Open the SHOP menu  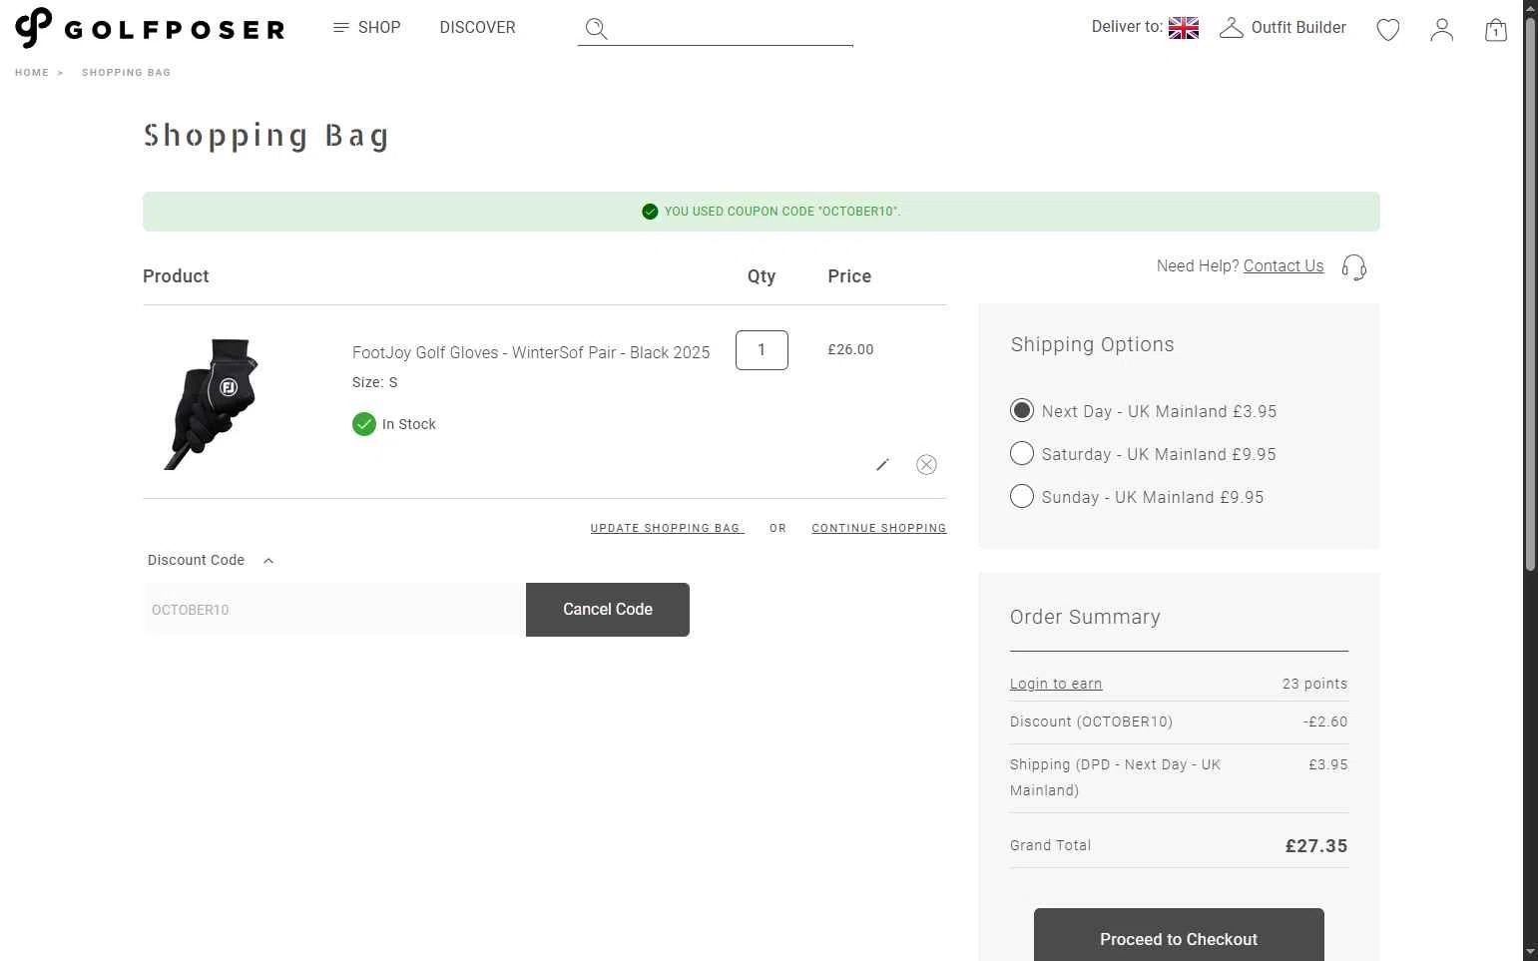[x=366, y=28]
